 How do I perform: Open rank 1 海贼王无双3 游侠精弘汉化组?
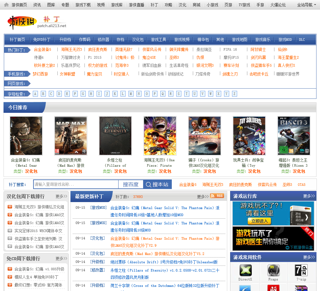click(x=39, y=207)
